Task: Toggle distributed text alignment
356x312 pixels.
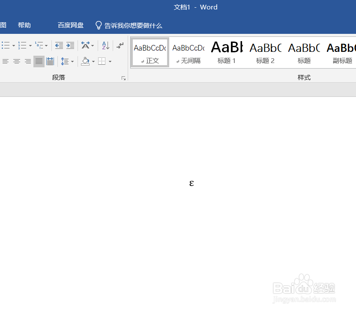Action: (50, 61)
